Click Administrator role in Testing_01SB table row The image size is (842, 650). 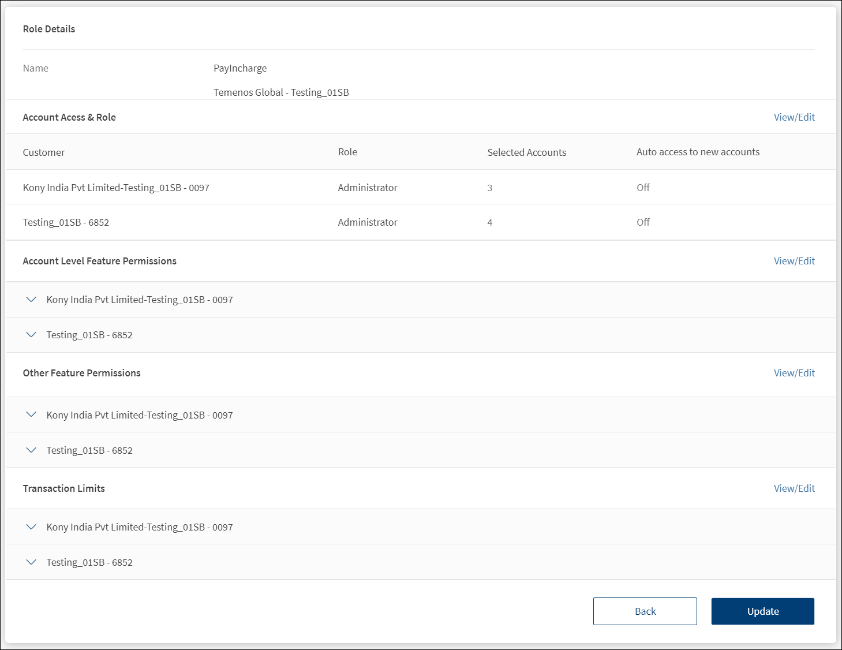pyautogui.click(x=368, y=222)
